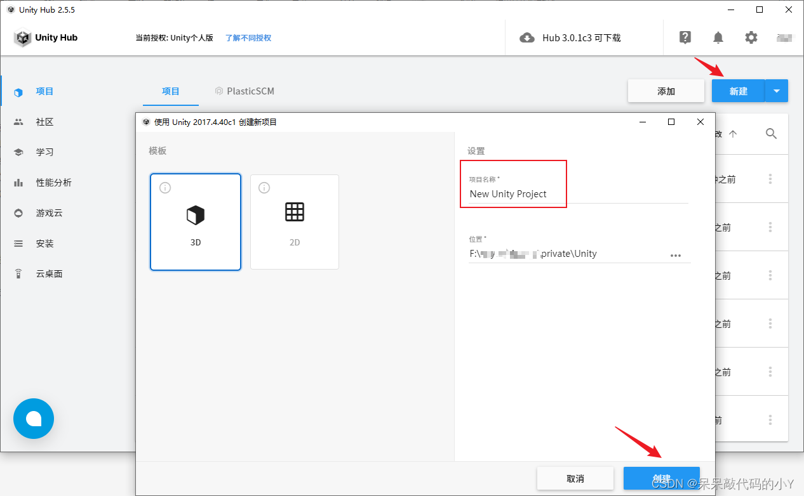
Task: Open the 云桌面 sidebar item
Action: coord(44,273)
